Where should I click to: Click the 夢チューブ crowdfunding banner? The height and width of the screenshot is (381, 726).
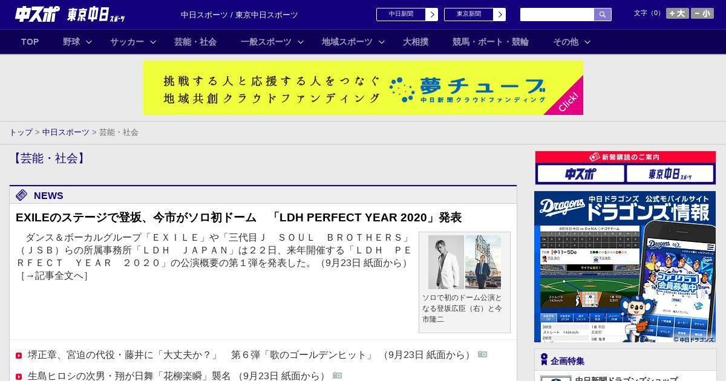(363, 88)
